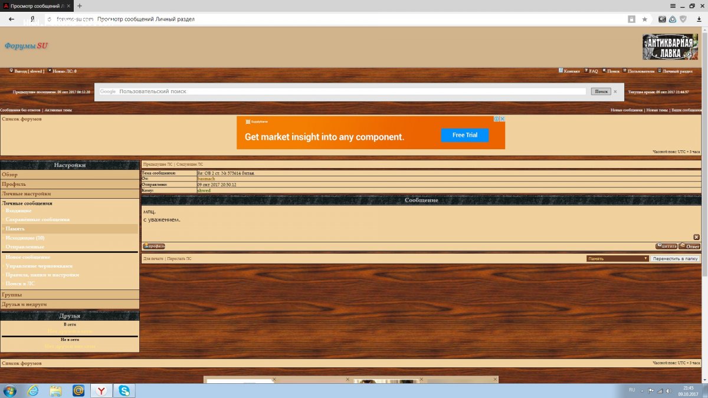The image size is (708, 398).
Task: Open Yandex Browser taskbar icon
Action: (x=101, y=390)
